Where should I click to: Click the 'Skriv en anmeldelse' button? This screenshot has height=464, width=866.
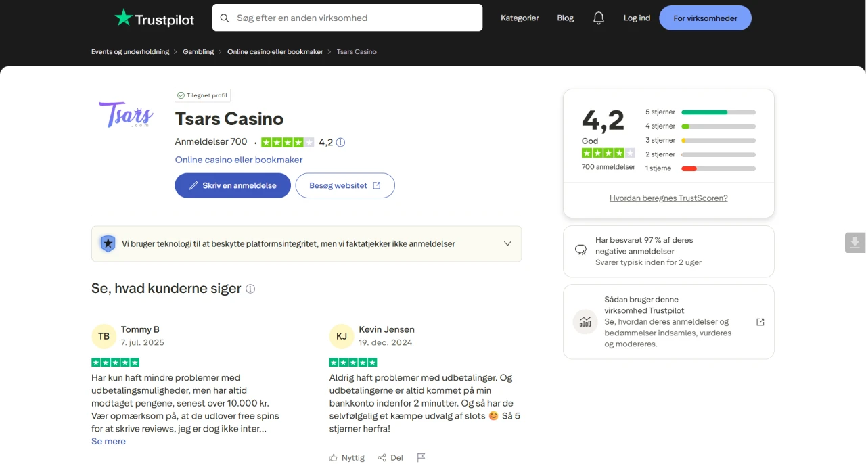click(233, 185)
